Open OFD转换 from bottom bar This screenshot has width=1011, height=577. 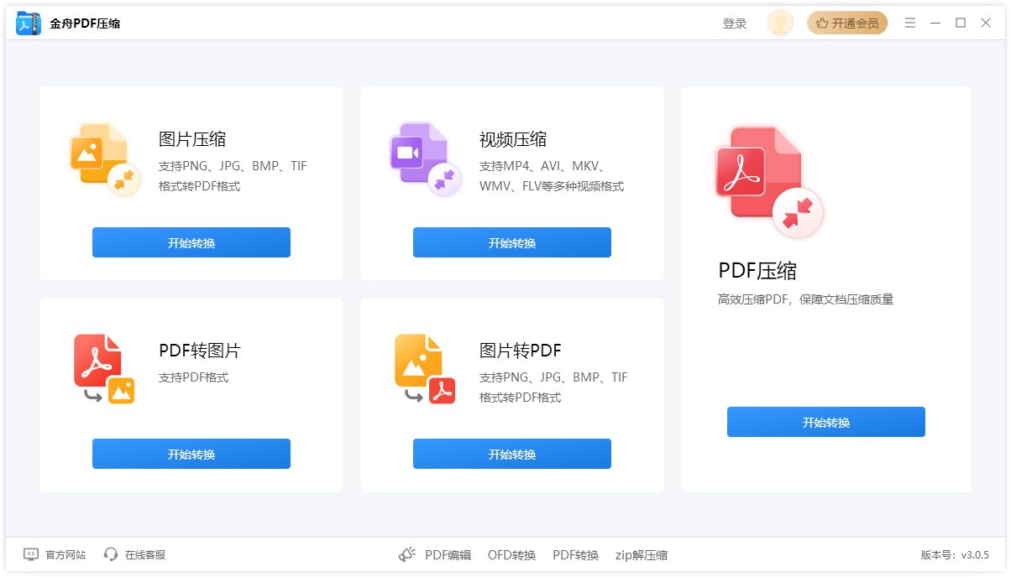[x=512, y=554]
